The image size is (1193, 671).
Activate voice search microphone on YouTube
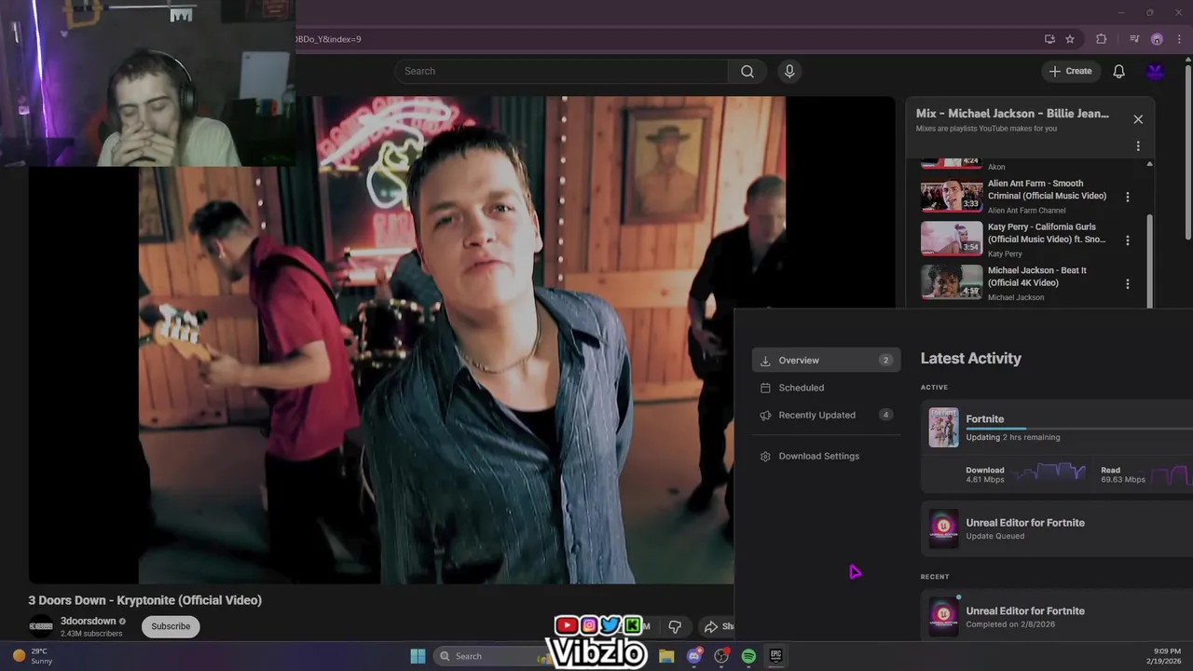tap(789, 71)
